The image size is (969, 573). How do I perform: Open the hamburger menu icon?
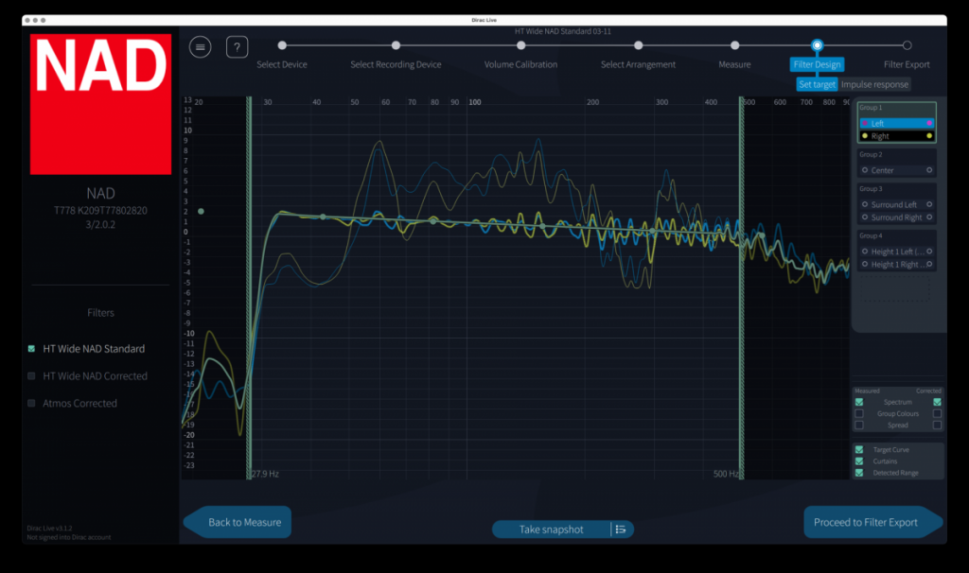pos(200,47)
